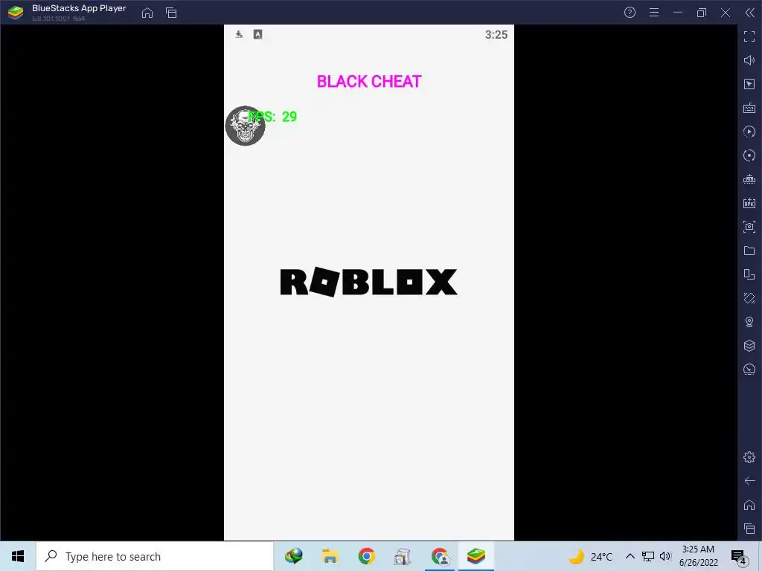The height and width of the screenshot is (571, 762).
Task: Open Google Chrome from the taskbar
Action: click(366, 556)
